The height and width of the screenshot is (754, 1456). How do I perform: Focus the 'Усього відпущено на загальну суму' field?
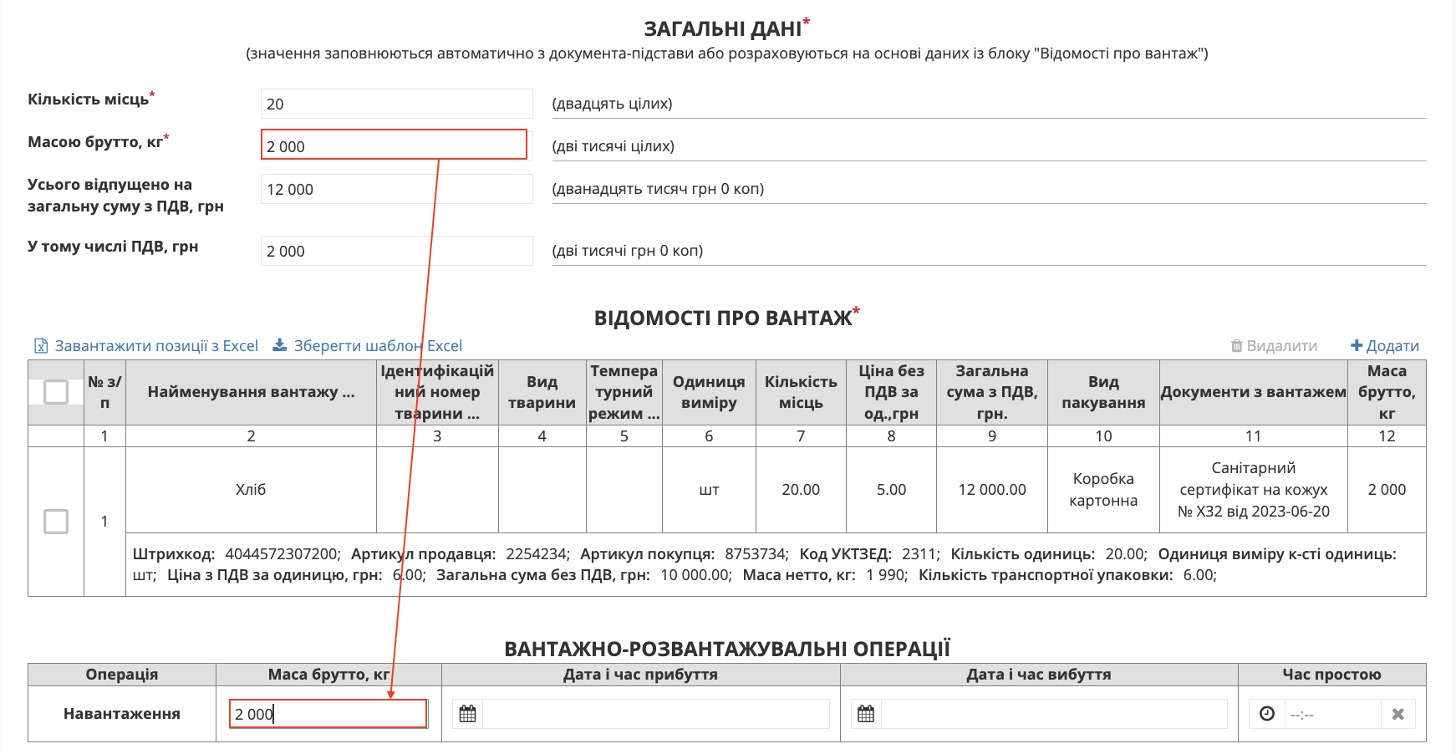click(396, 189)
